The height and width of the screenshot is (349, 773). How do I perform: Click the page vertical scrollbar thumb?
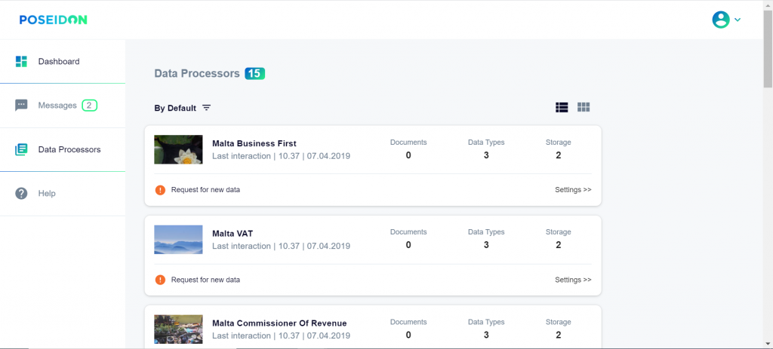(768, 47)
